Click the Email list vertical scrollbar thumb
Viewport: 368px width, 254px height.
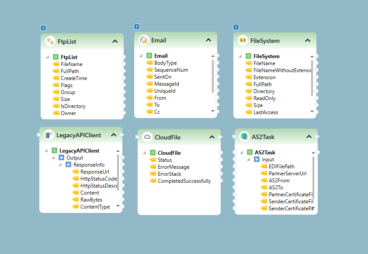(213, 77)
